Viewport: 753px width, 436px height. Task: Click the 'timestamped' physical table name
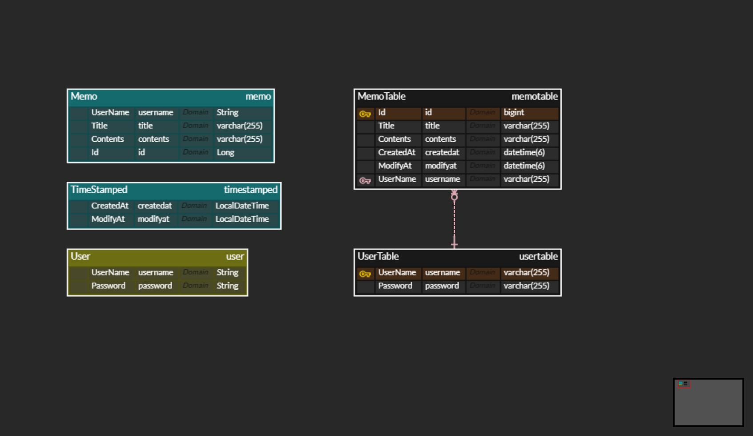[x=250, y=190]
